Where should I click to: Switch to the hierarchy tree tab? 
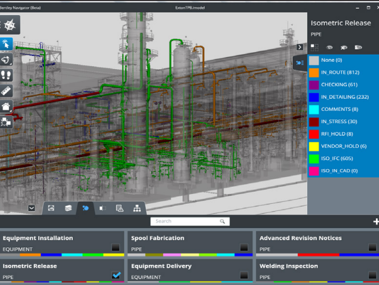137,208
